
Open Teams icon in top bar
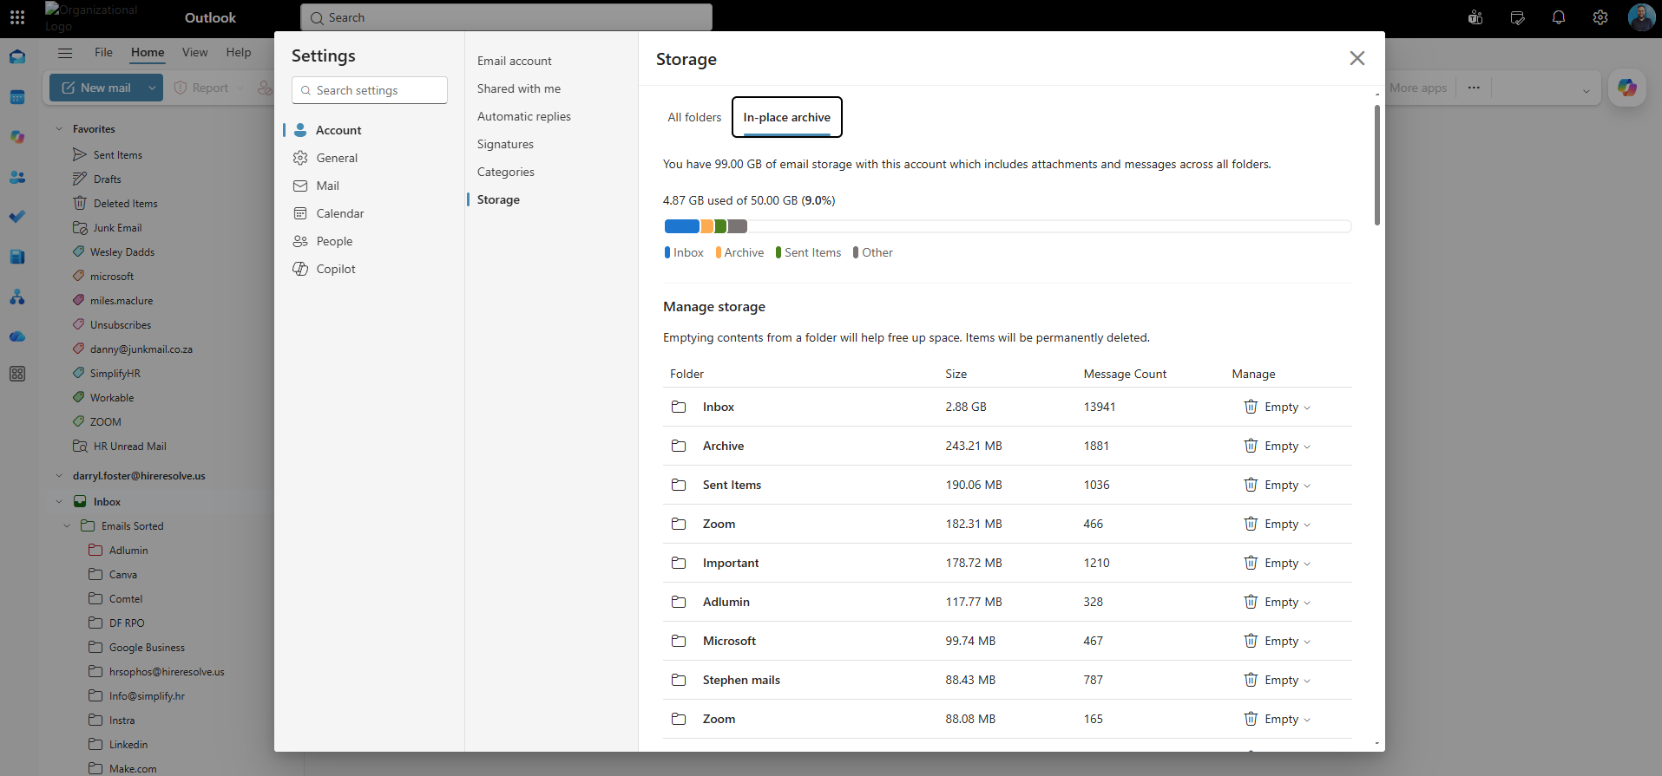[x=1475, y=17]
